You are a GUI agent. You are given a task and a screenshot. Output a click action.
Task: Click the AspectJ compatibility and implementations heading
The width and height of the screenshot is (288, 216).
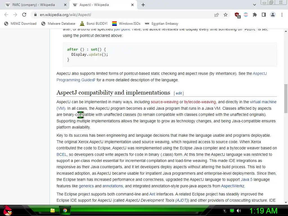[113, 93]
